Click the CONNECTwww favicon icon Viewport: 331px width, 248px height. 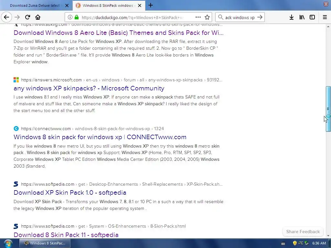tap(16, 129)
